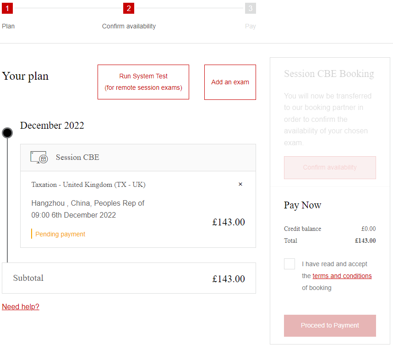This screenshot has height=350, width=393.
Task: Click the step 1 number box
Action: pyautogui.click(x=7, y=8)
